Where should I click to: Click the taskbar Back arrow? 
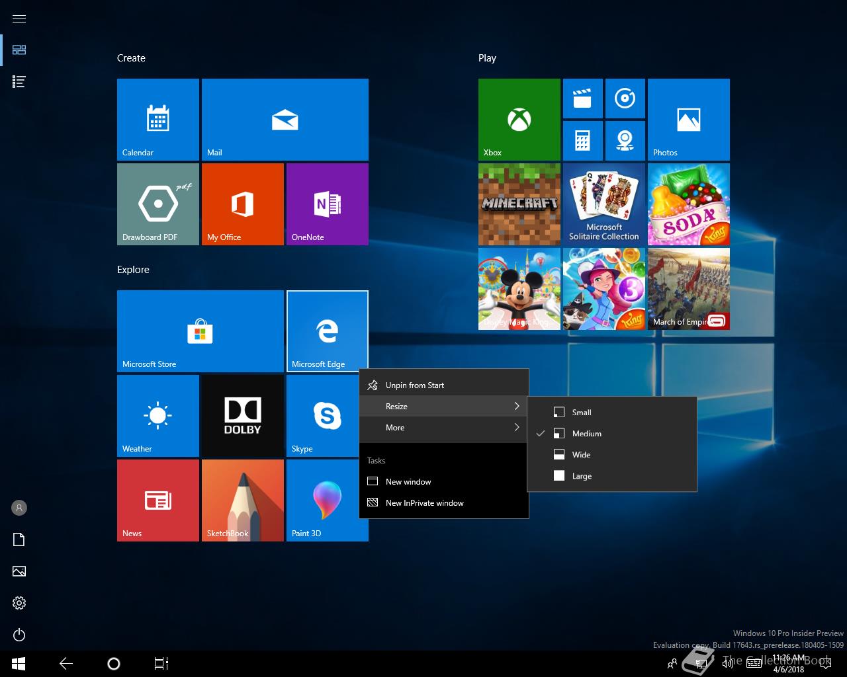point(66,664)
